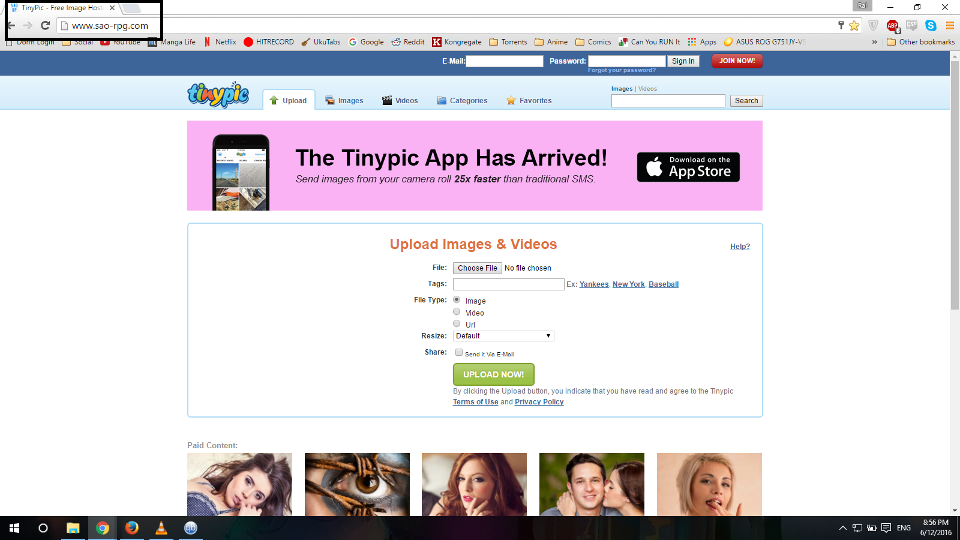Open the rusty eye paid content thumbnail

tap(357, 484)
